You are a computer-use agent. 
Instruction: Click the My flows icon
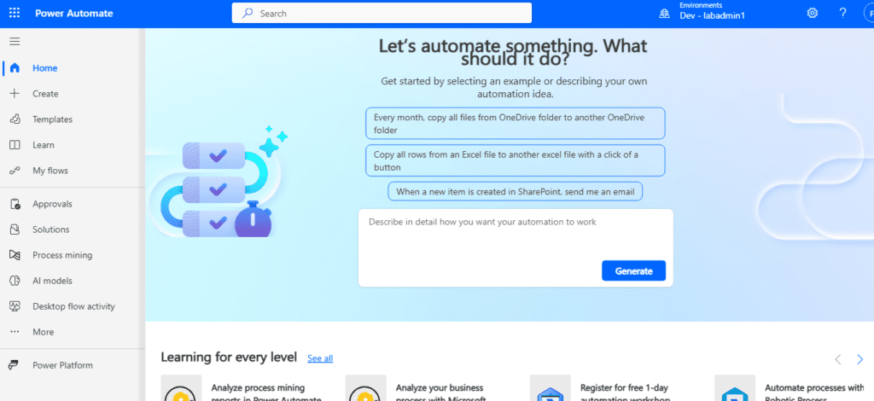click(x=15, y=171)
